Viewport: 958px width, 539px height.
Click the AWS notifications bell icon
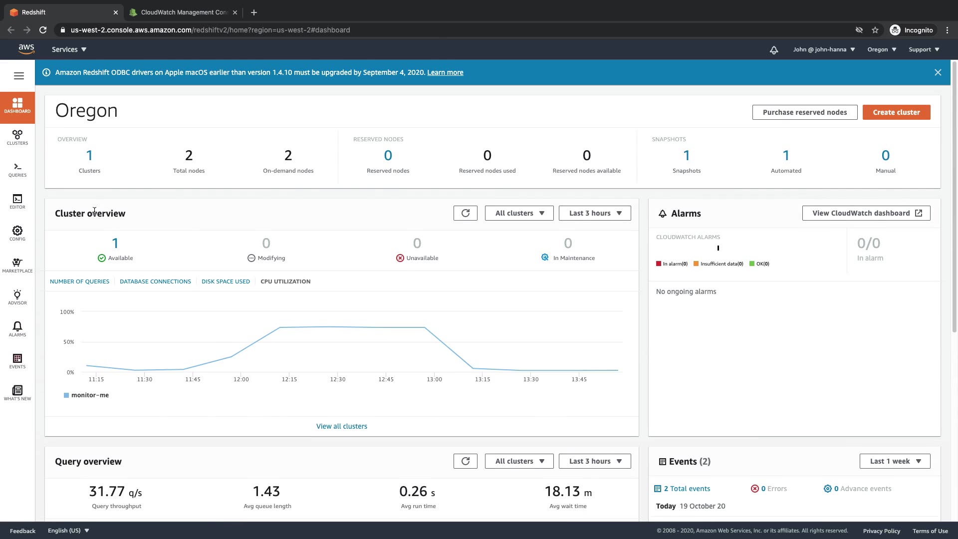click(x=773, y=50)
